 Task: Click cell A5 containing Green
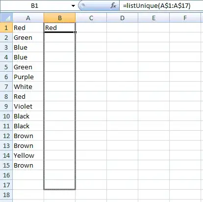point(28,67)
